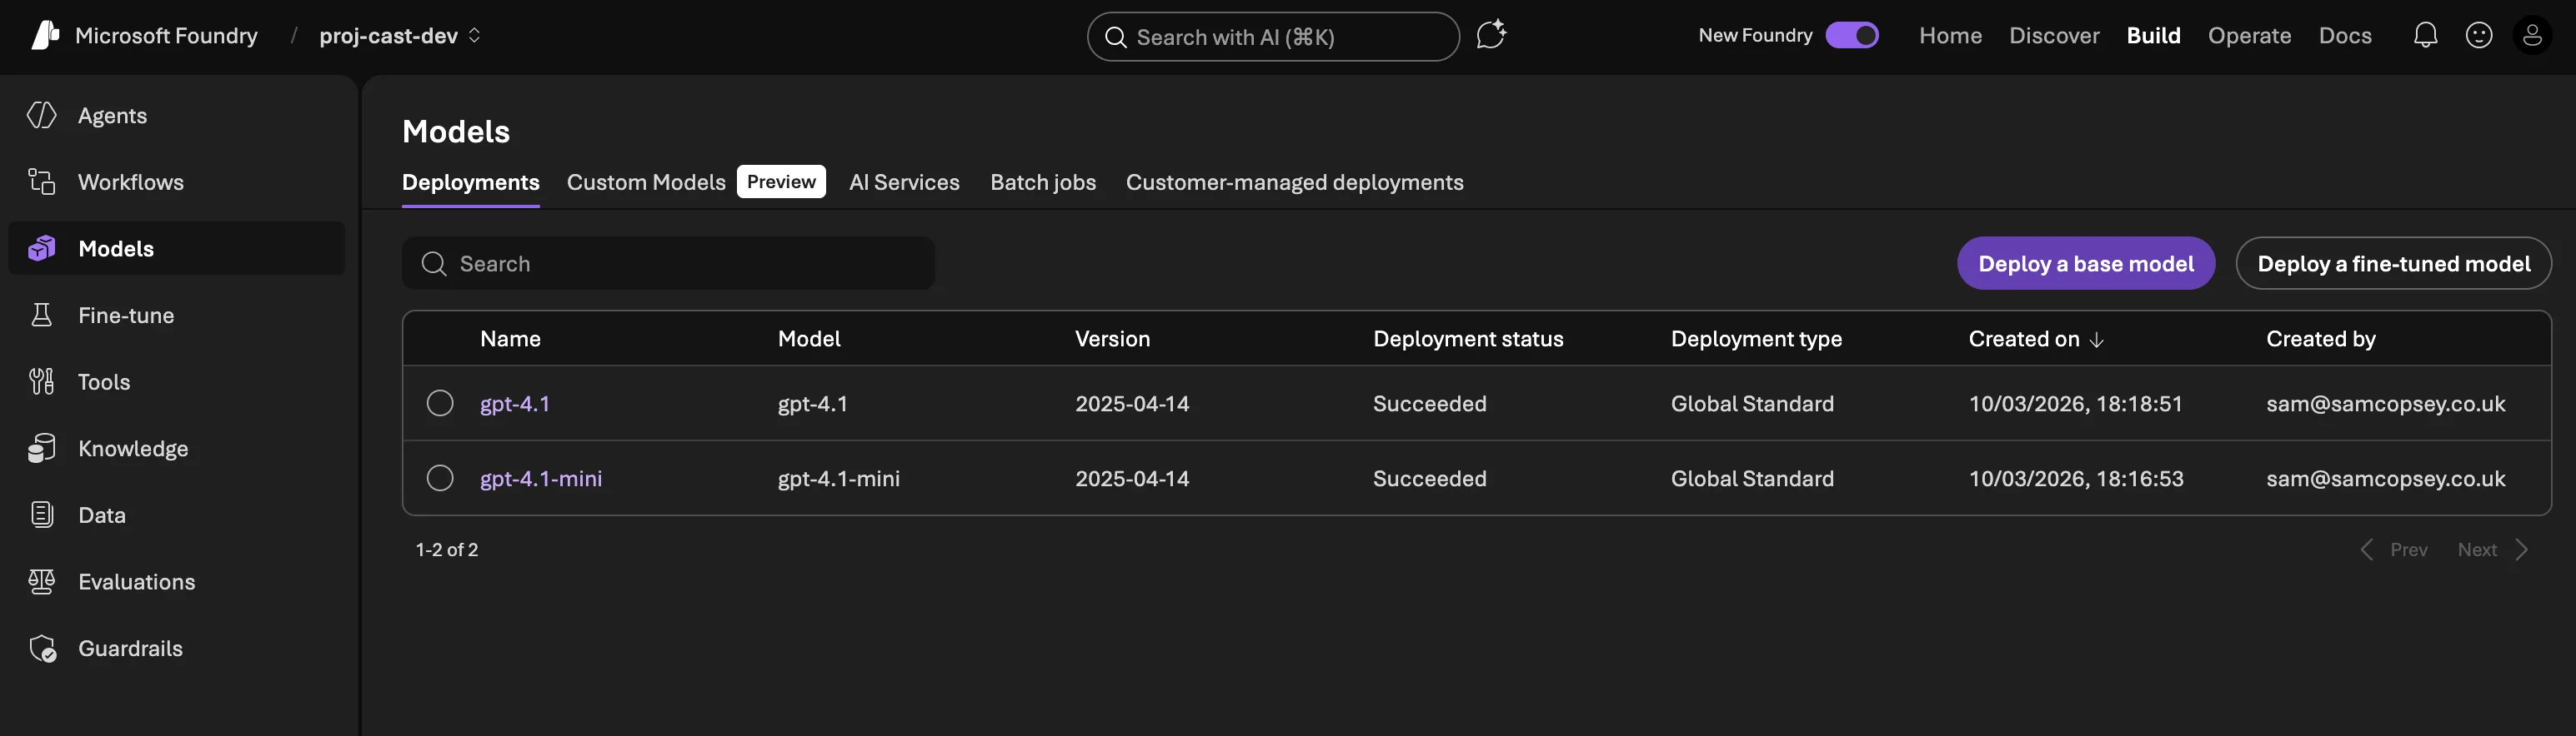Open the Evaluations scales icon
The image size is (2576, 736).
42,581
